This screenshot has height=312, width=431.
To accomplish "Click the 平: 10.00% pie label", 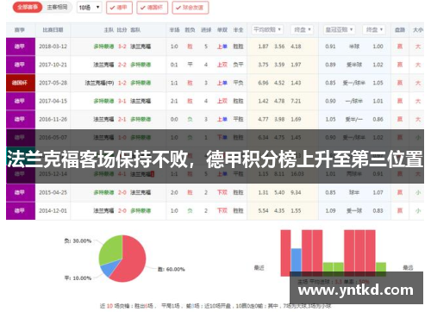I will click(78, 278).
